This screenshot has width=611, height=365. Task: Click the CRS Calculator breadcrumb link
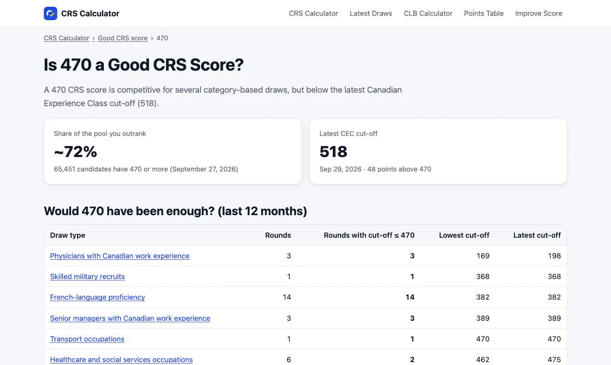tap(66, 38)
